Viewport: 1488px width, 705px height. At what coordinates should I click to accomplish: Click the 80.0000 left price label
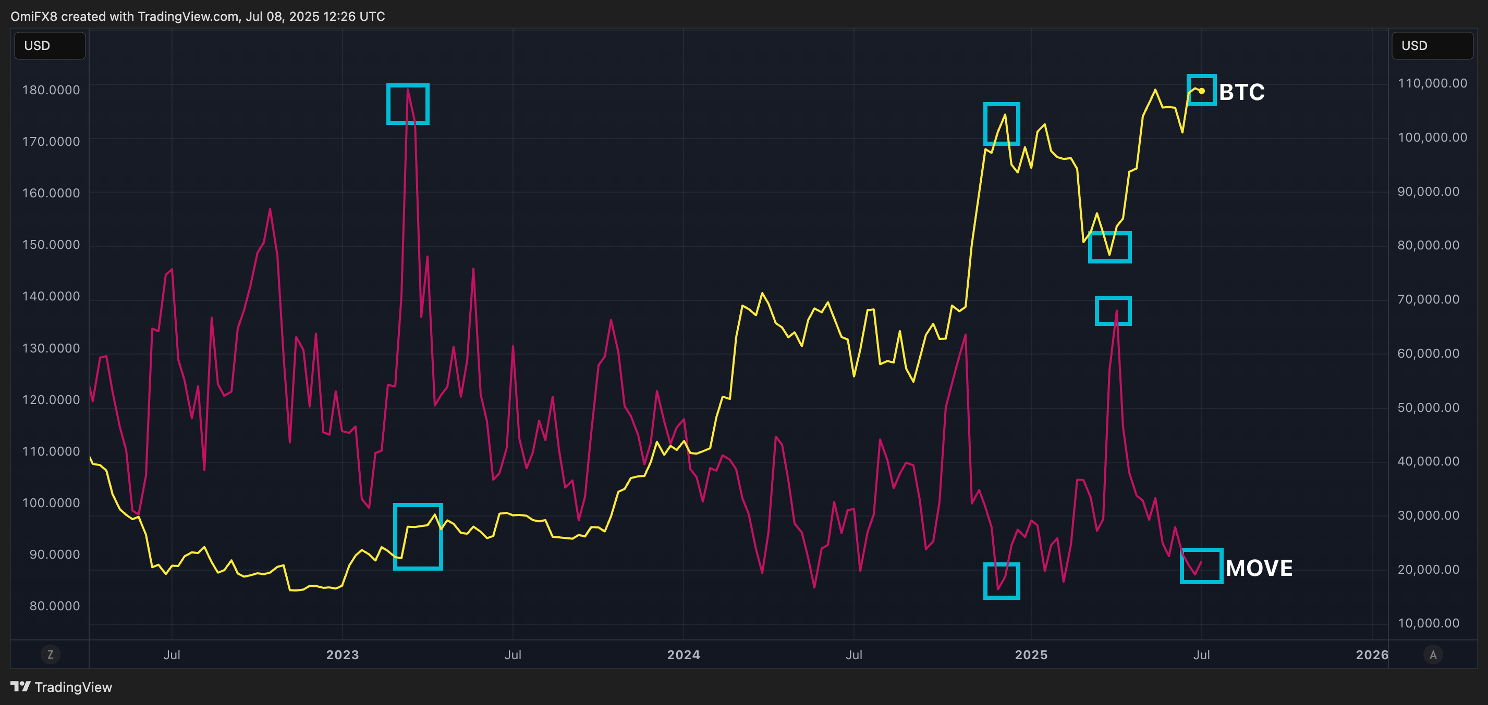pos(54,606)
